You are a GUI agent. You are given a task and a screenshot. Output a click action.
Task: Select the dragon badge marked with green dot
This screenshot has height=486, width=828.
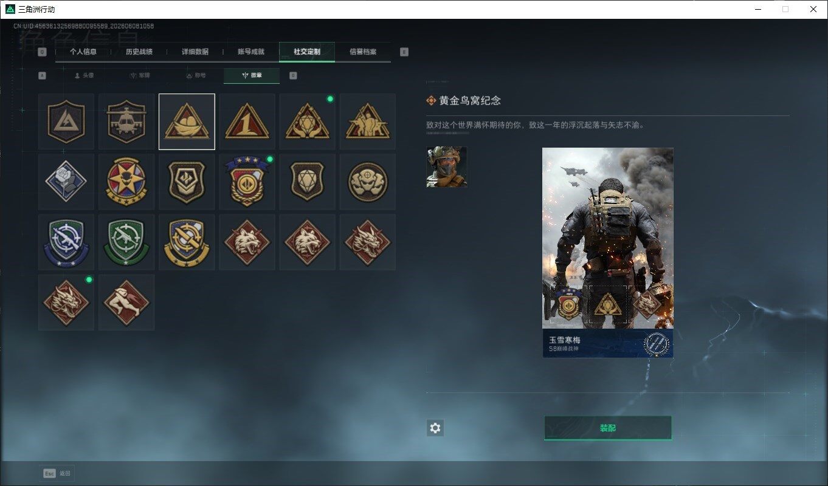pos(66,302)
